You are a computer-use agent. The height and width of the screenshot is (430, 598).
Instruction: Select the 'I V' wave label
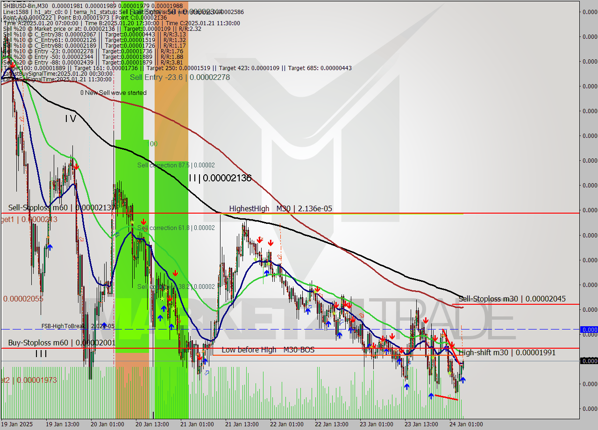(71, 119)
